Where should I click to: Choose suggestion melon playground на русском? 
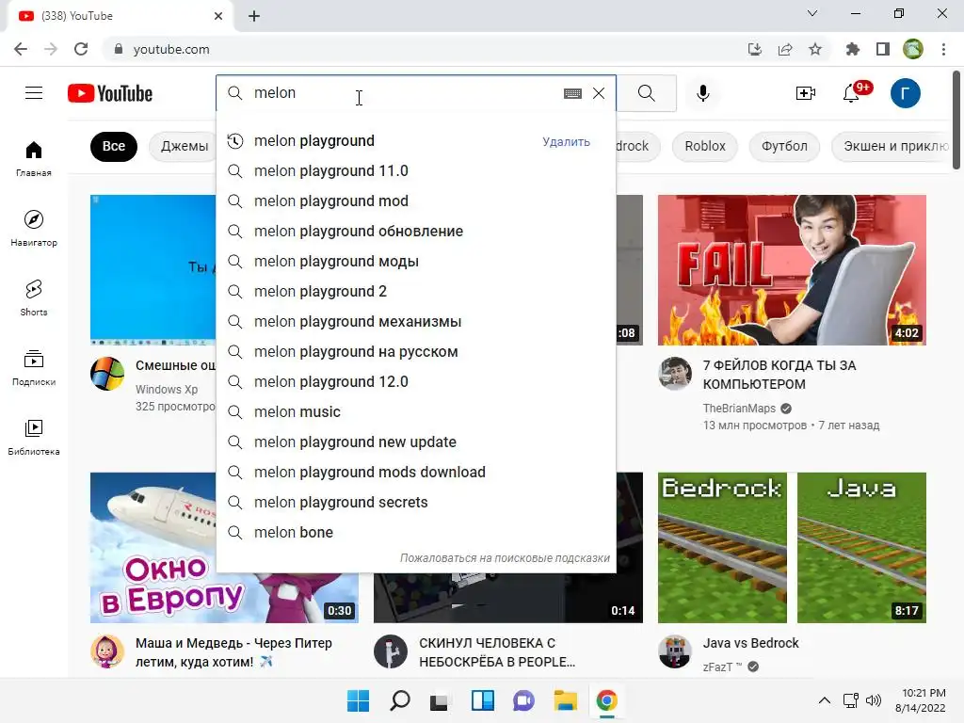point(415,352)
